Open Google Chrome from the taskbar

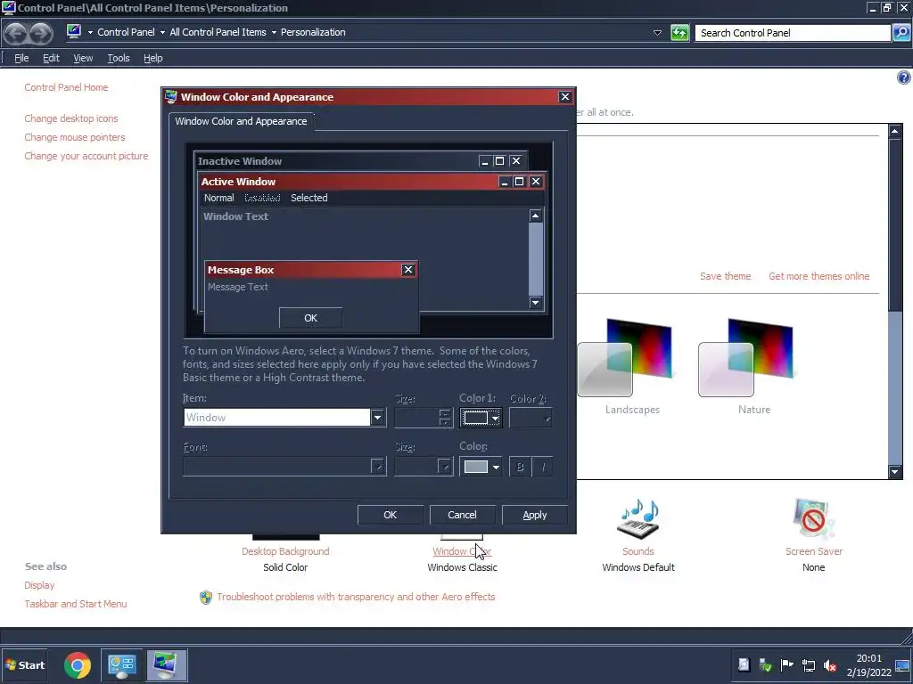coord(78,664)
